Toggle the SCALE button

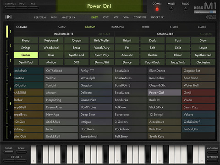[x=21, y=152]
